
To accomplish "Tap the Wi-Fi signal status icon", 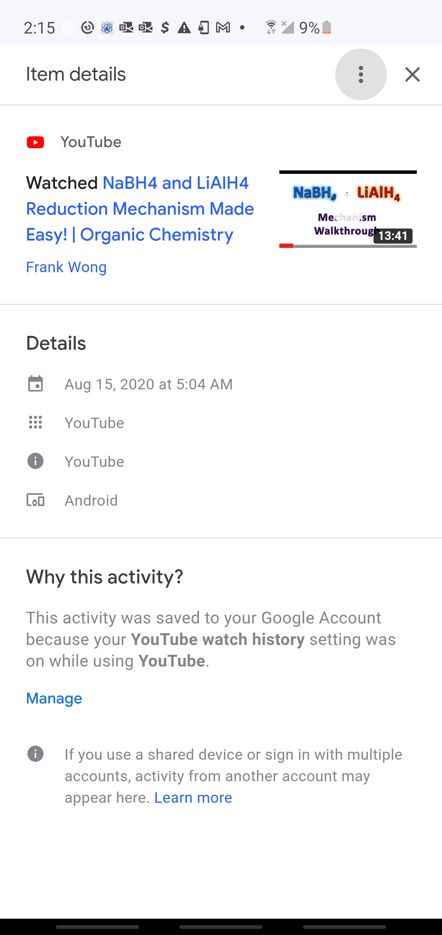I will (271, 28).
